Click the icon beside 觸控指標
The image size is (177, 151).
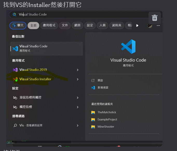(x=15, y=107)
